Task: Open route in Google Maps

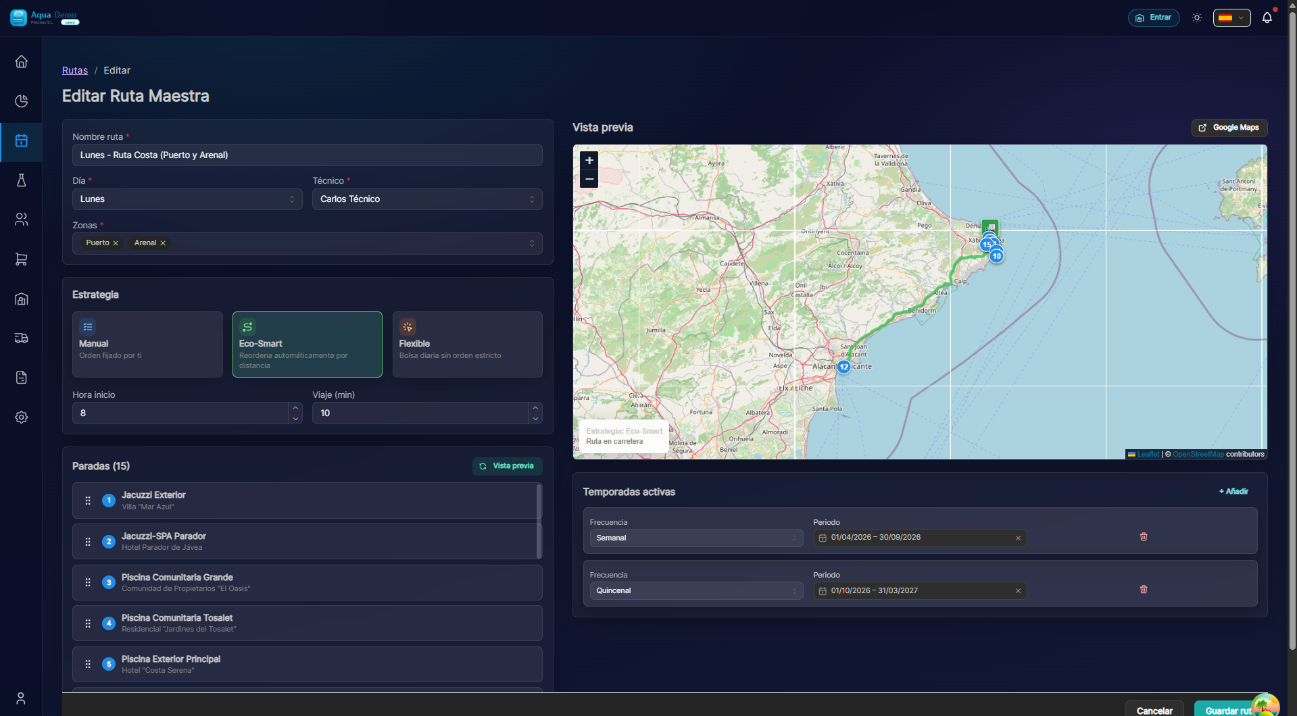Action: pyautogui.click(x=1229, y=128)
